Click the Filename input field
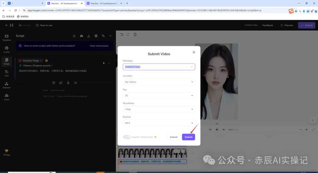The image size is (318, 173). pos(159,67)
